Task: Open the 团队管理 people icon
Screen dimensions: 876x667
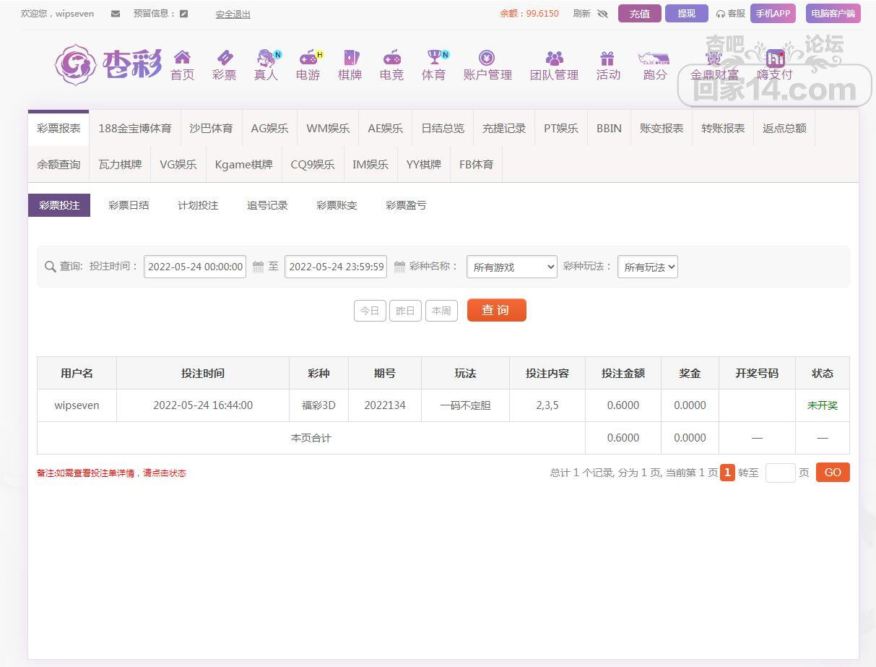Action: (555, 58)
